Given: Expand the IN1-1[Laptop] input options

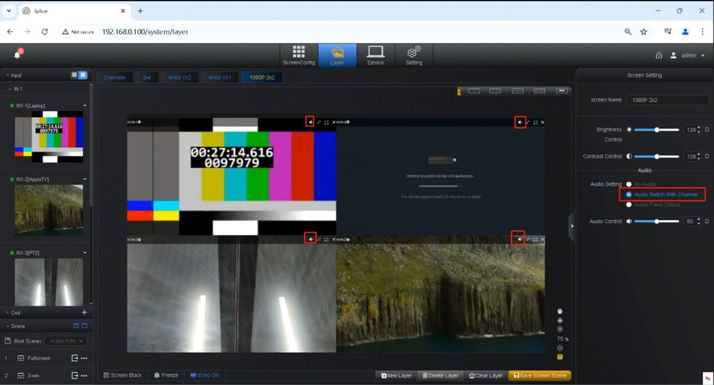Looking at the screenshot, I should coord(85,105).
